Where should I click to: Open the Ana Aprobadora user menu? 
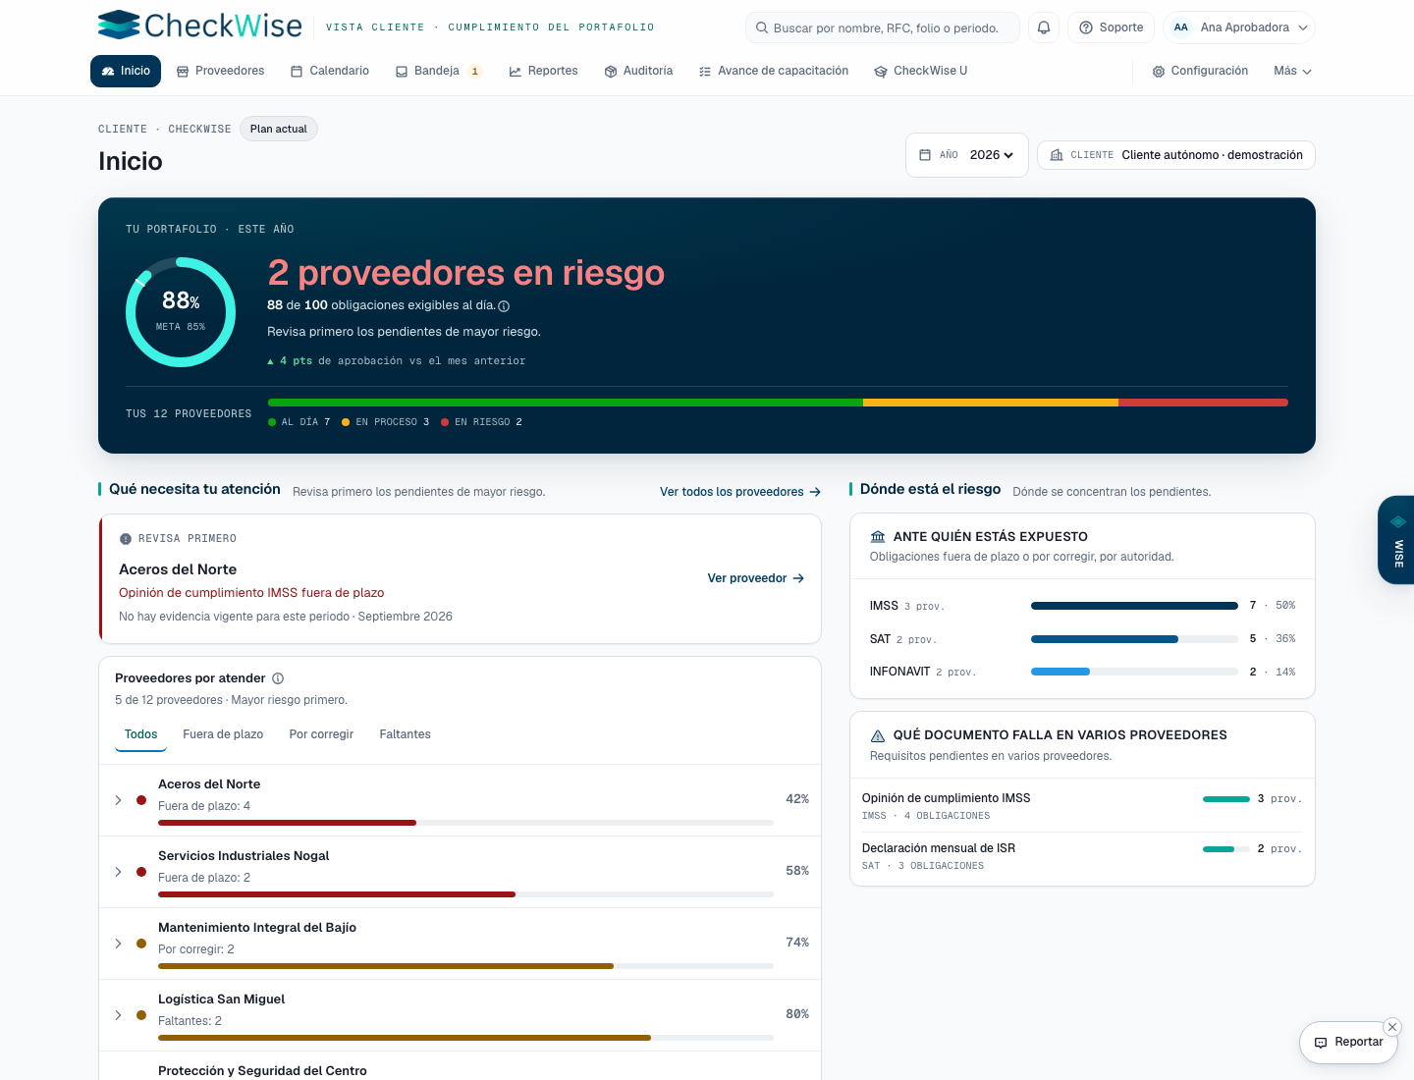click(1239, 27)
